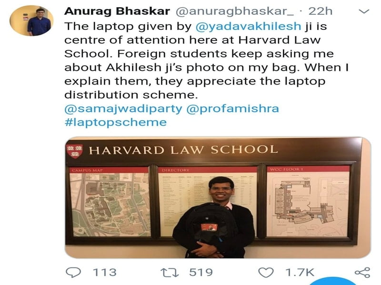View the 1.7K likes count
Image resolution: width=381 pixels, height=285 pixels.
pyautogui.click(x=300, y=272)
